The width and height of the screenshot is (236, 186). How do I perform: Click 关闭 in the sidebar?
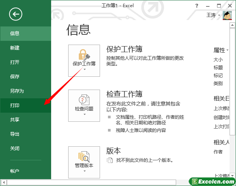click(26, 149)
